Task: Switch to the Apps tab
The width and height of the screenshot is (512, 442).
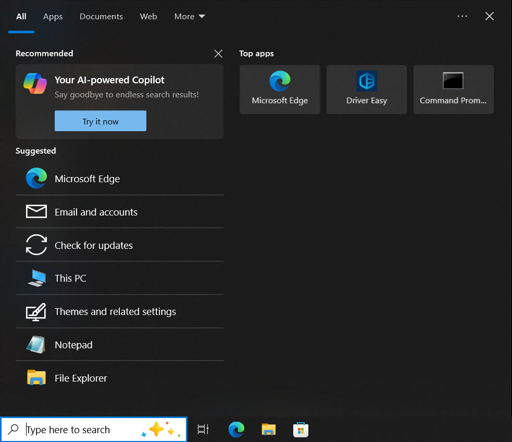Action: (53, 17)
